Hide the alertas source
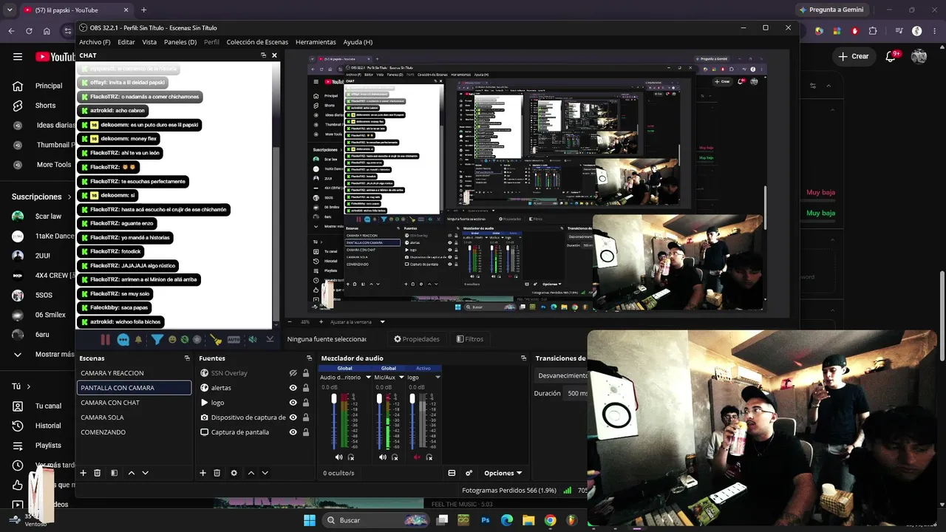Screen dimensions: 946x532 [x=293, y=388]
